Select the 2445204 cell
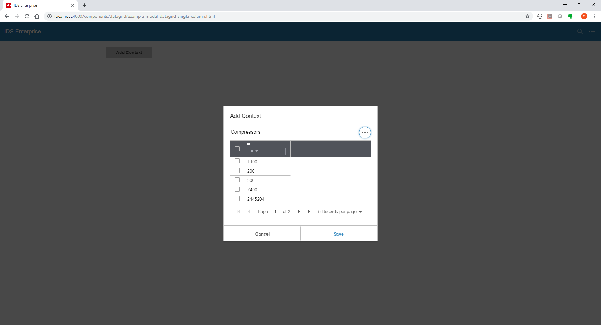This screenshot has width=601, height=325. pos(267,199)
